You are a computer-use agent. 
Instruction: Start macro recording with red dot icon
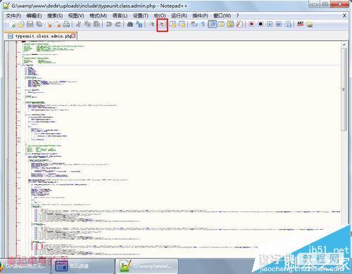click(x=251, y=25)
